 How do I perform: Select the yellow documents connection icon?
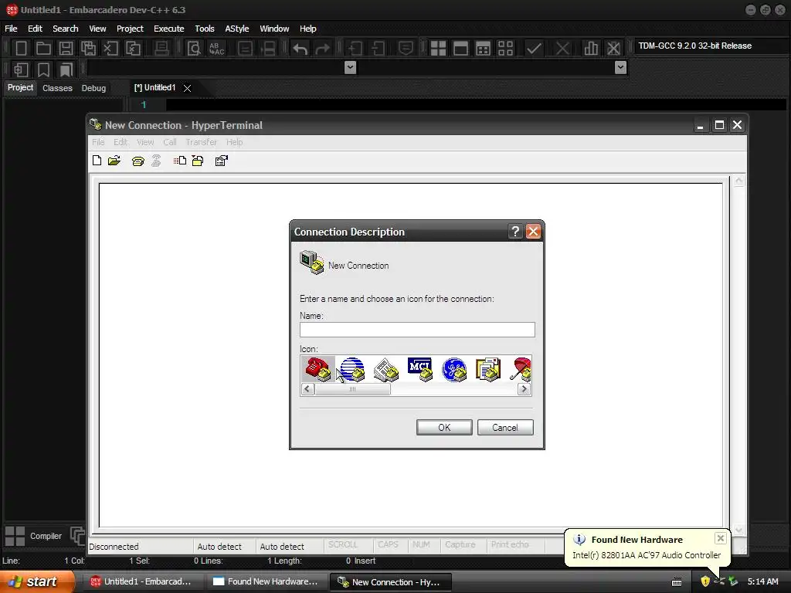click(x=488, y=369)
